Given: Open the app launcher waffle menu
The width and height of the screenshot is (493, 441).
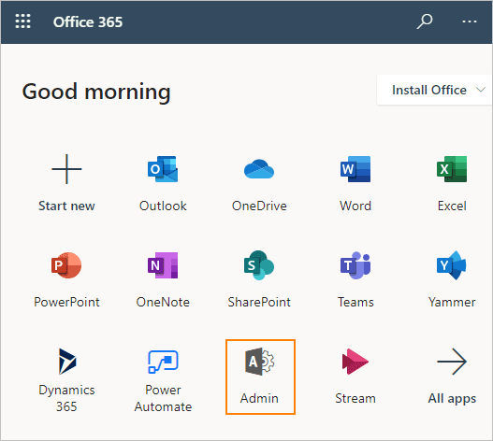Looking at the screenshot, I should click(x=23, y=21).
